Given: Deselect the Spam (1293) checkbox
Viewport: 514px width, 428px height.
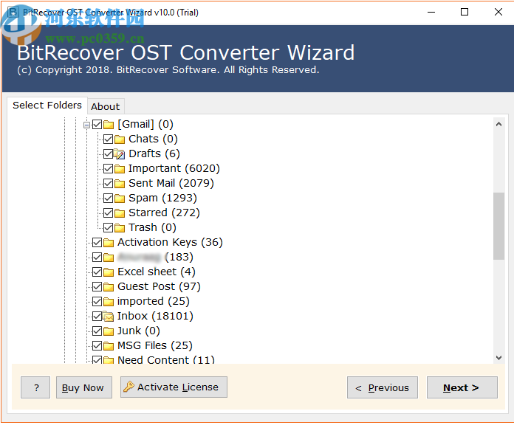Looking at the screenshot, I should [108, 198].
